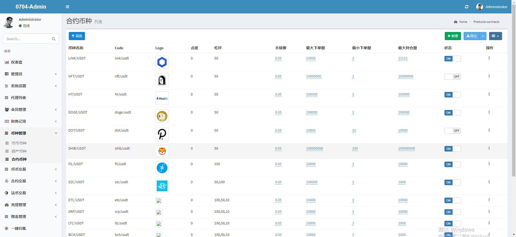Click the SZC/USDT logo image
The height and width of the screenshot is (237, 516).
tap(162, 186)
